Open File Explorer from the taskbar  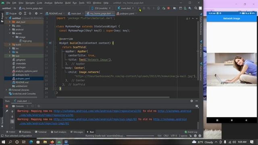point(45,142)
